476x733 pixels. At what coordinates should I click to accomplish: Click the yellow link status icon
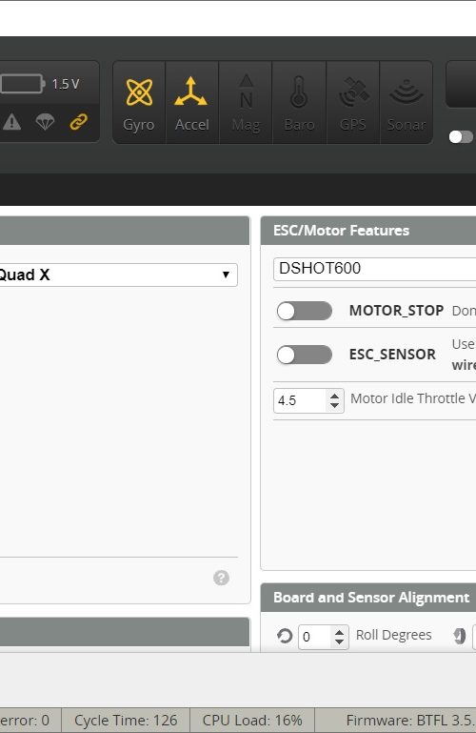point(78,122)
